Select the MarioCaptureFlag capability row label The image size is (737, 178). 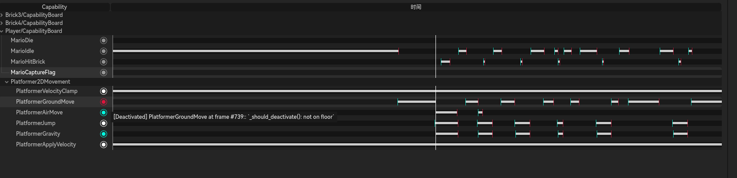tap(33, 73)
